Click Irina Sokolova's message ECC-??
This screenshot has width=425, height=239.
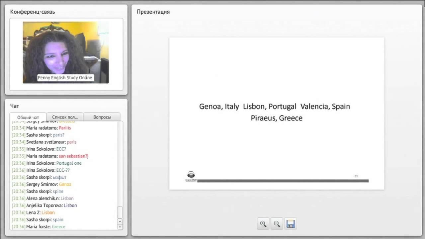click(63, 170)
